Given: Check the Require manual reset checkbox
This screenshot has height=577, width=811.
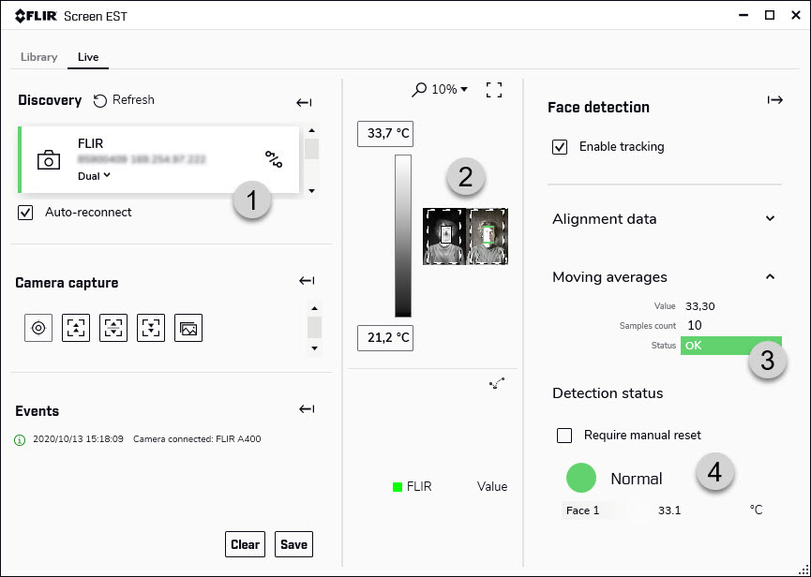Looking at the screenshot, I should (564, 436).
